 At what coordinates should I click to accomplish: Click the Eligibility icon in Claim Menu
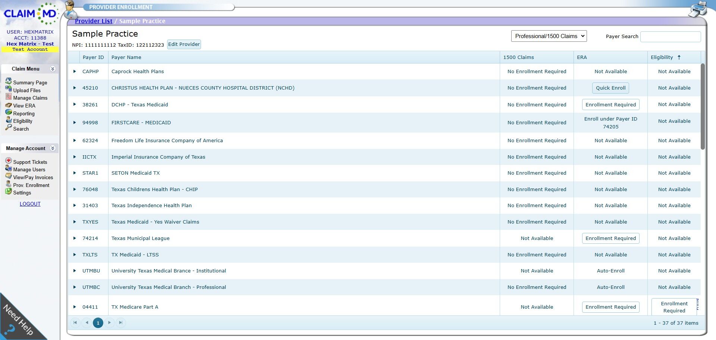[8, 120]
